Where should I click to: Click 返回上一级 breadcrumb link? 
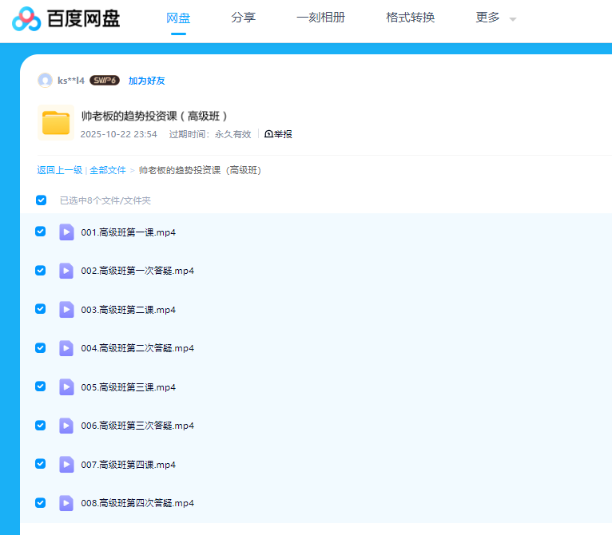tap(59, 170)
